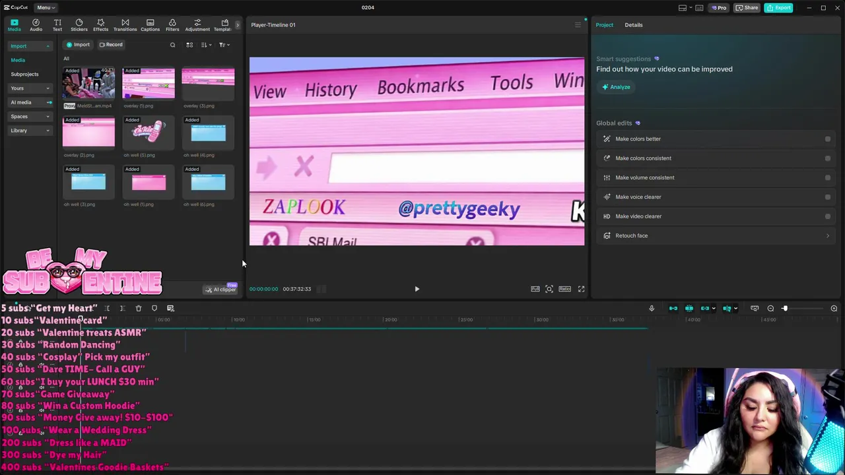Click the Record button

coord(111,45)
